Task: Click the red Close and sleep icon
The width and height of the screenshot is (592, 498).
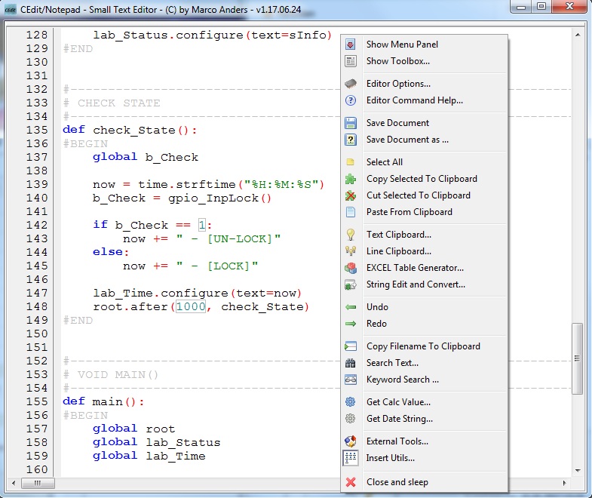Action: (351, 482)
